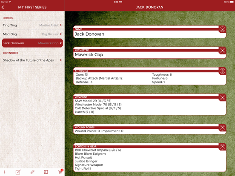Edit the Jack Donovan name field

tap(149, 34)
